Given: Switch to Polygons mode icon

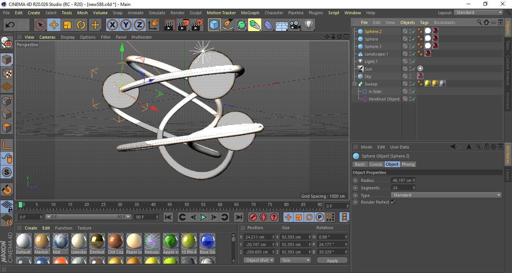Looking at the screenshot, I should 7,128.
